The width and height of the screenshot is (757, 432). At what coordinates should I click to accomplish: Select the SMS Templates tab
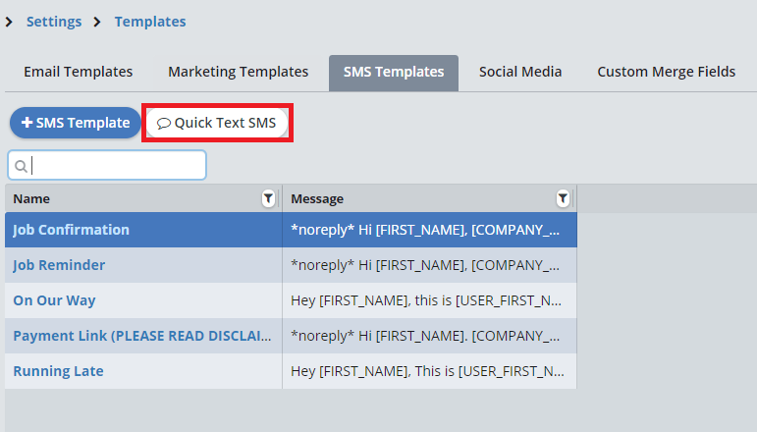coord(393,72)
